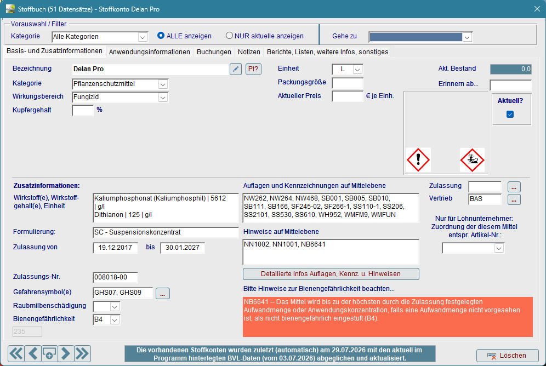Click the Wirkstoffe text box with Dithianon
Image resolution: width=546 pixels, height=366 pixels.
[166, 208]
